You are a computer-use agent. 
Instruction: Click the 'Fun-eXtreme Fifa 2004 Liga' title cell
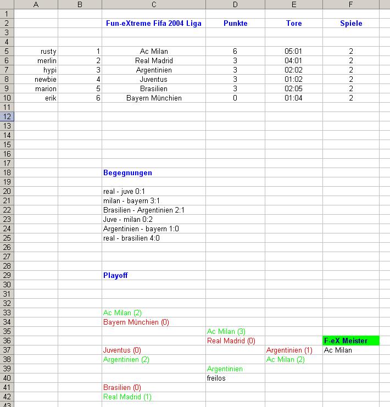(x=154, y=23)
